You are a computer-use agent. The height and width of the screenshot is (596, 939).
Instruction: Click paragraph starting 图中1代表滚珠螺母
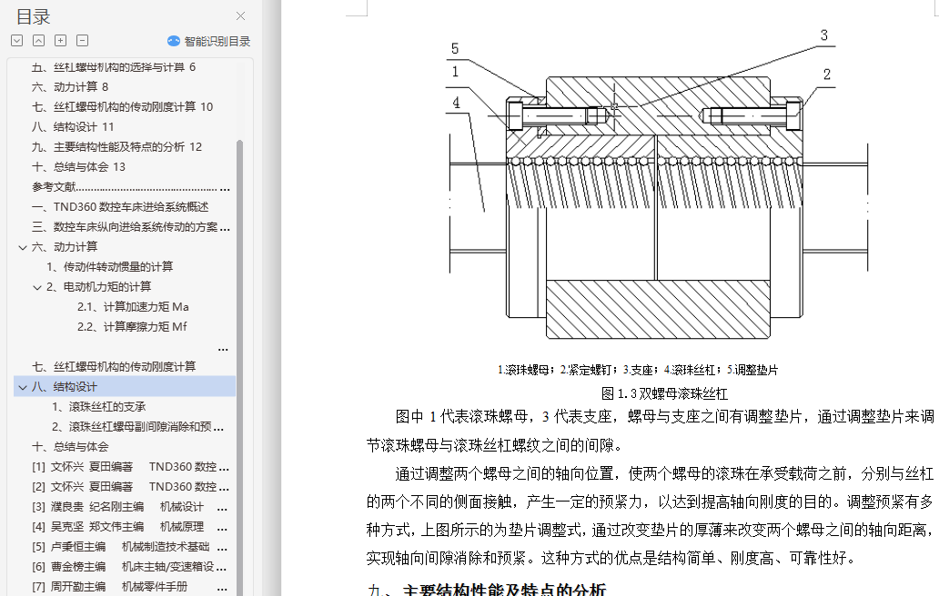pyautogui.click(x=650, y=431)
